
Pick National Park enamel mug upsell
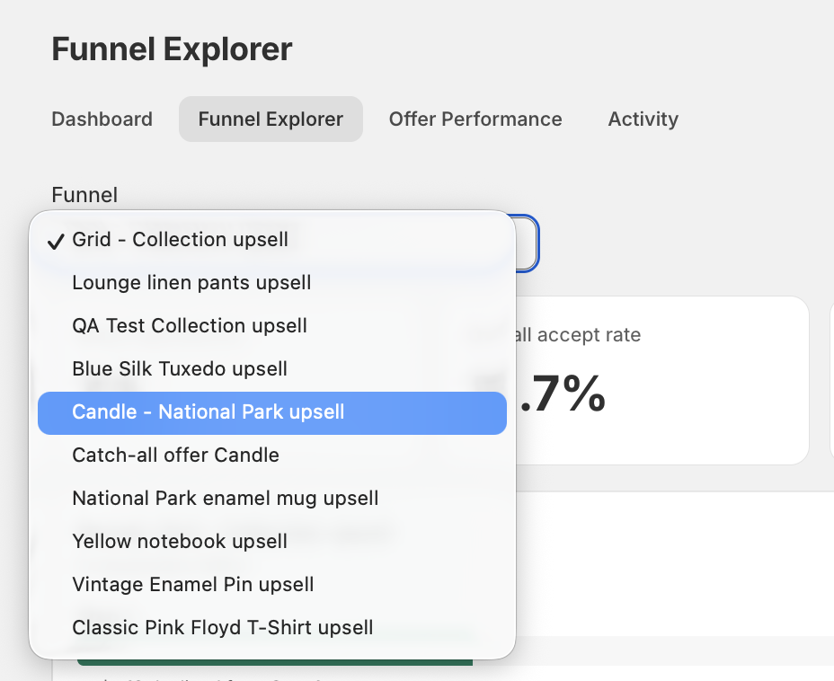271,499
